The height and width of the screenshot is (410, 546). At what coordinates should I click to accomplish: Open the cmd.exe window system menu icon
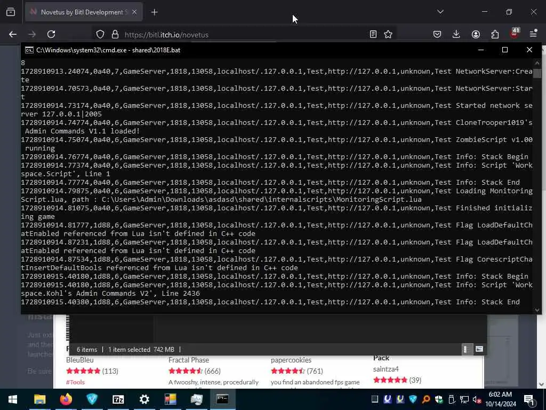(x=29, y=50)
